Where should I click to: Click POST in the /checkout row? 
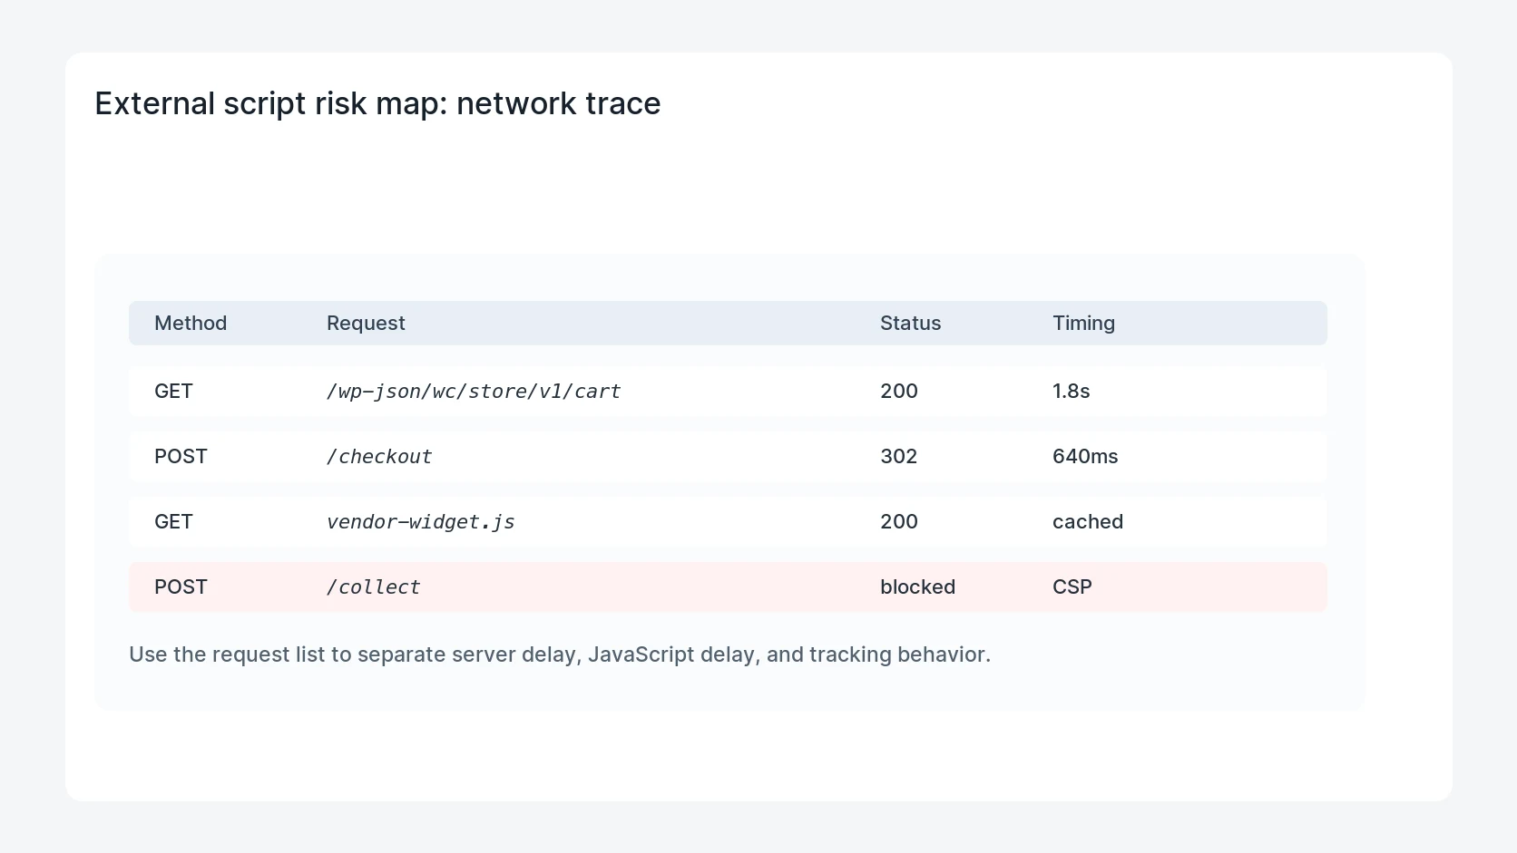[x=181, y=456]
